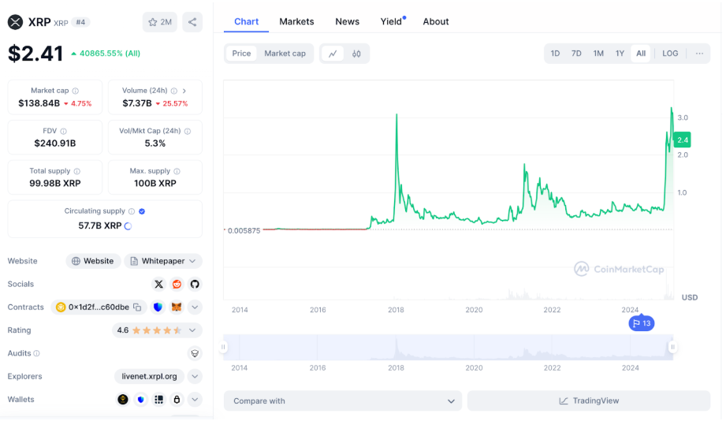This screenshot has height=436, width=726.
Task: Expand the Explorers list chevron
Action: coord(195,376)
